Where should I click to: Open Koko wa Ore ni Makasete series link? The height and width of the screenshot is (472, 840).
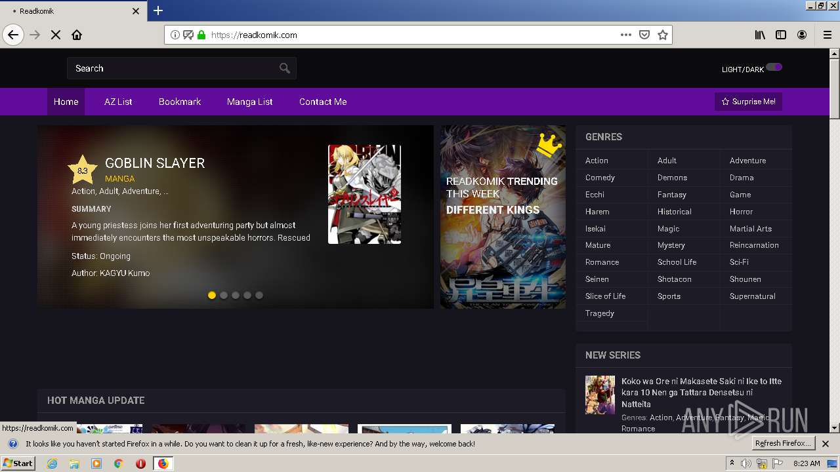[x=702, y=393]
